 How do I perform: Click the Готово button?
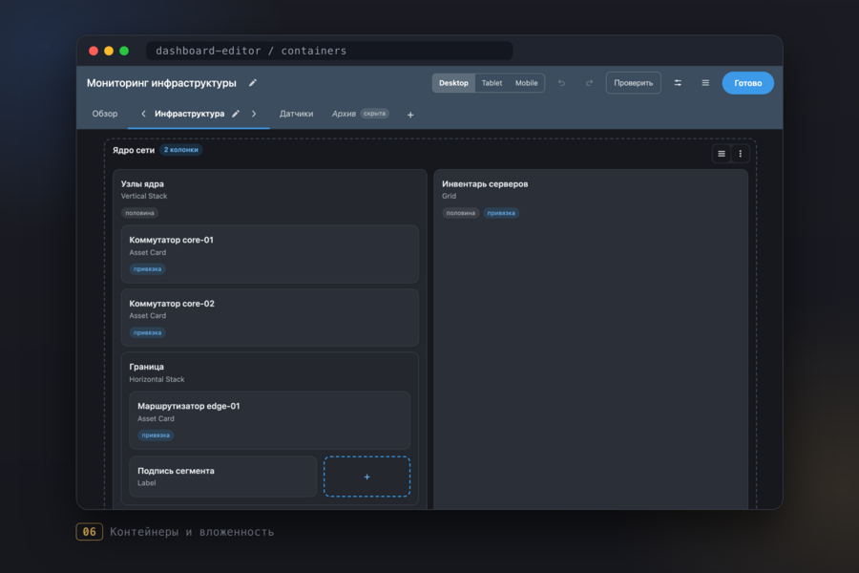point(747,83)
